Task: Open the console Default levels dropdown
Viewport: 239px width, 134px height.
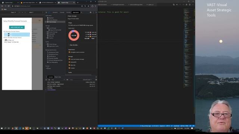Action: [87, 80]
